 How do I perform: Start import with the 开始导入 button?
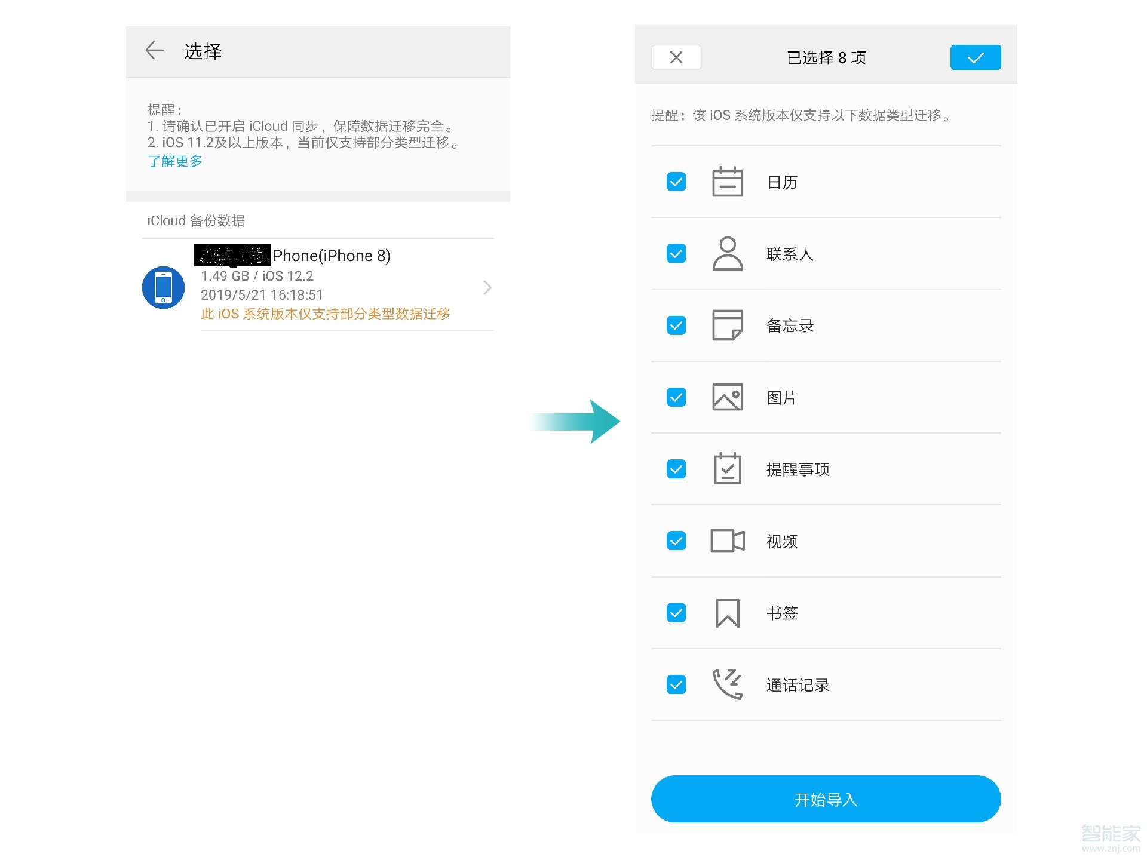click(x=826, y=799)
